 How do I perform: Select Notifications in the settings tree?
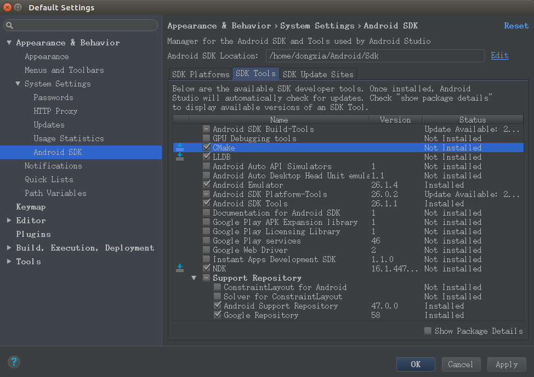pyautogui.click(x=53, y=166)
